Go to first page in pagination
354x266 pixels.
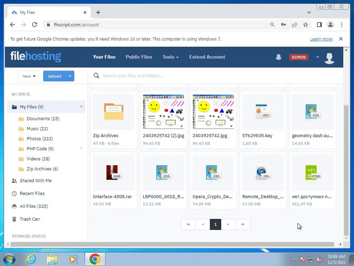click(x=188, y=224)
